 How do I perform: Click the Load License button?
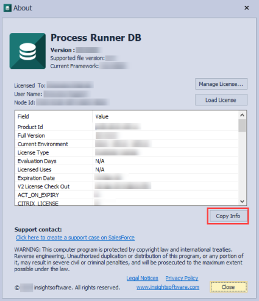click(221, 100)
